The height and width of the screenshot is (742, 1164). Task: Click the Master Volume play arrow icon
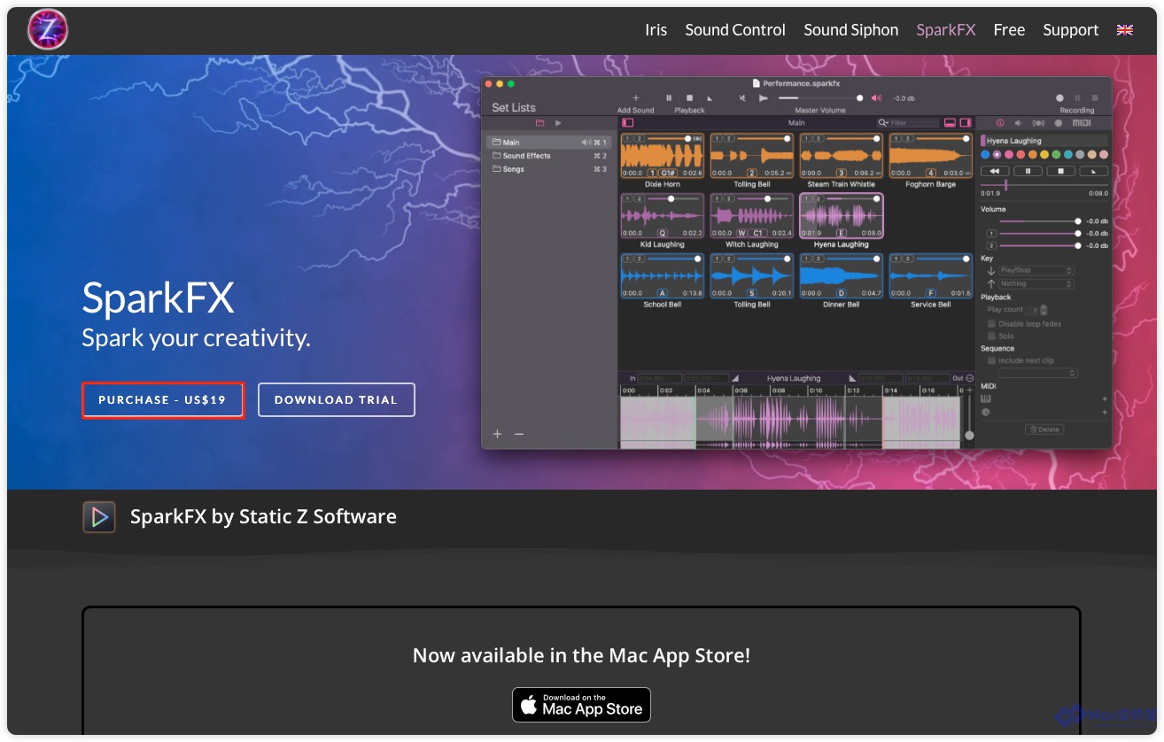[x=764, y=97]
